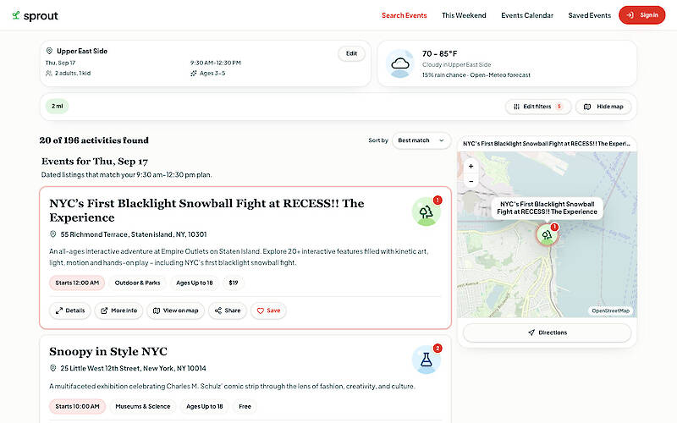677x423 pixels.
Task: Select the 2 mi distance chip
Action: [x=57, y=107]
